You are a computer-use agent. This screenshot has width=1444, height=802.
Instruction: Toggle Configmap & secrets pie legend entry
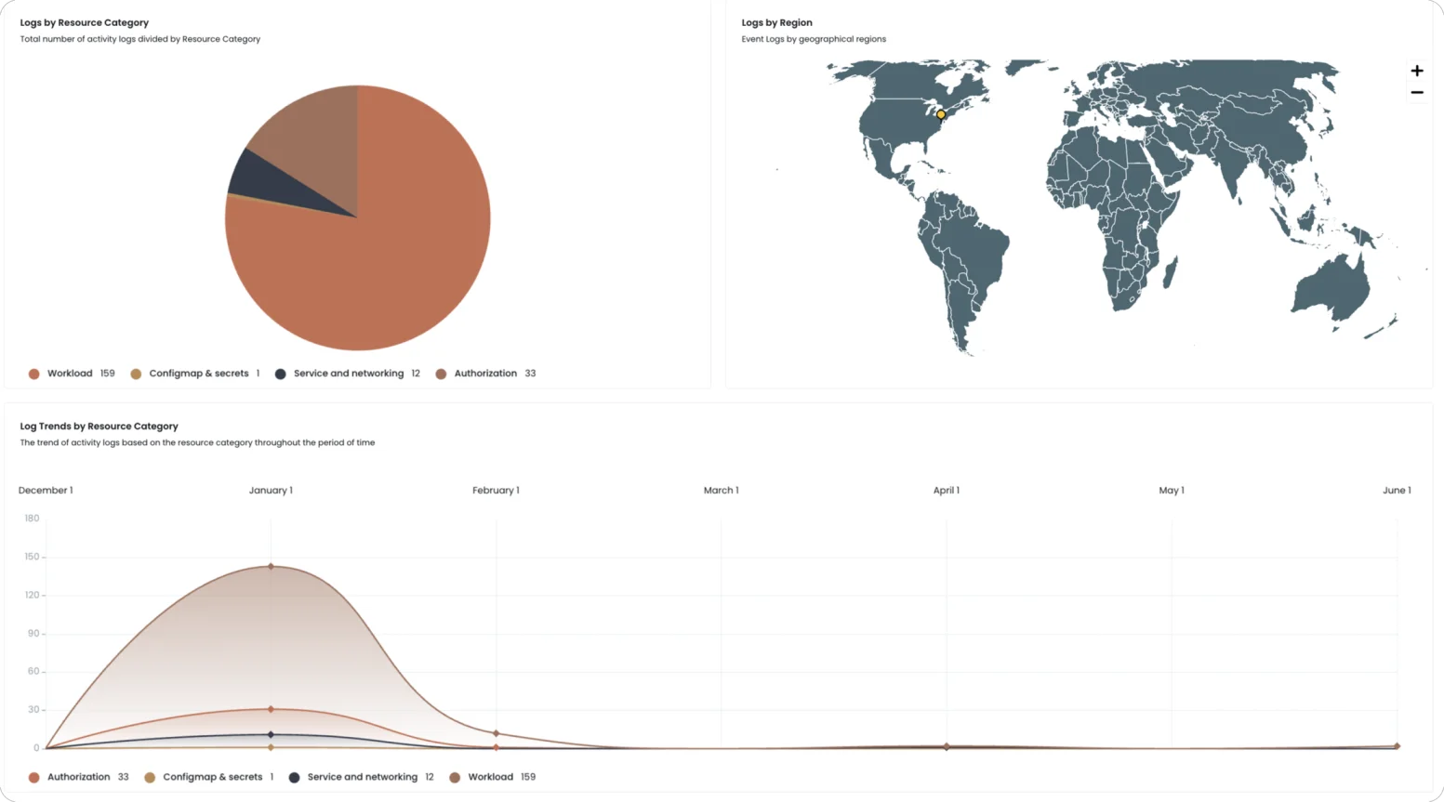[198, 374]
